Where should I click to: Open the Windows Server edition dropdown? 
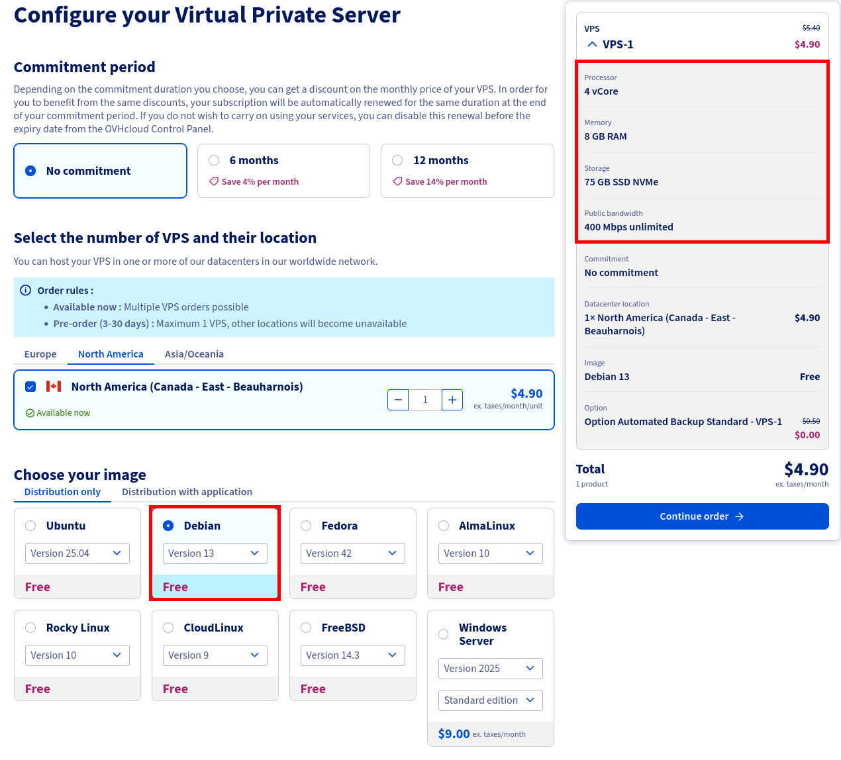pyautogui.click(x=490, y=700)
